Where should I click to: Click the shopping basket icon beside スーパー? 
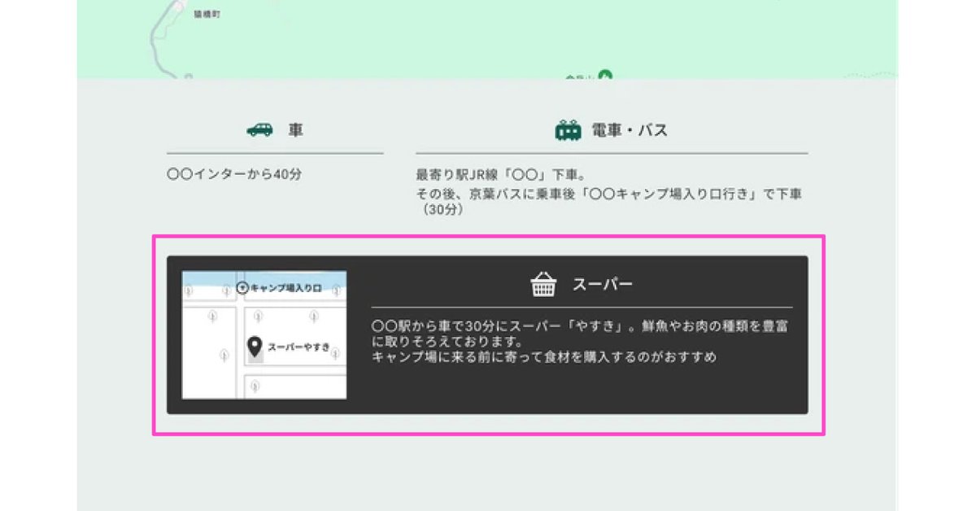coord(543,285)
